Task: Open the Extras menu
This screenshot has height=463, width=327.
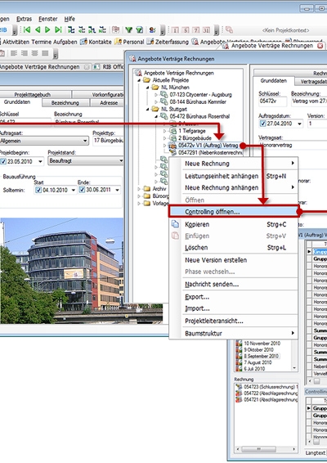Action: (25, 19)
